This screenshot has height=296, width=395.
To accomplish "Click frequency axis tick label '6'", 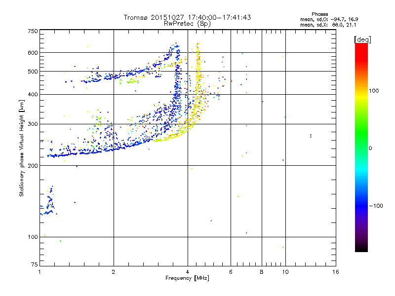I will [x=231, y=272].
